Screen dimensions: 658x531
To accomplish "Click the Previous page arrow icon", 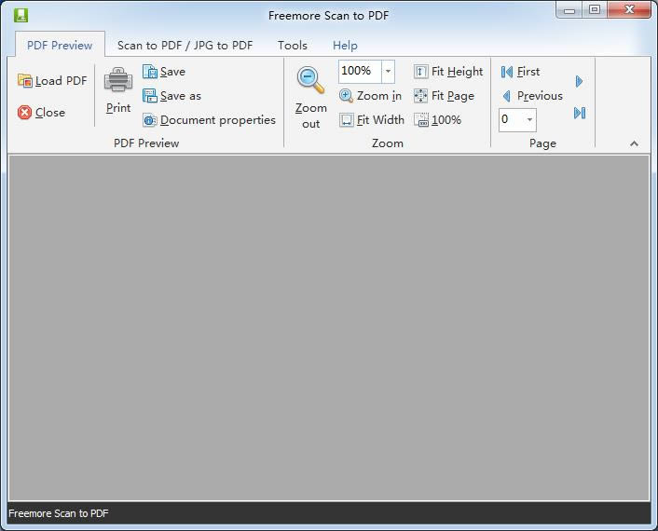I will pos(506,96).
